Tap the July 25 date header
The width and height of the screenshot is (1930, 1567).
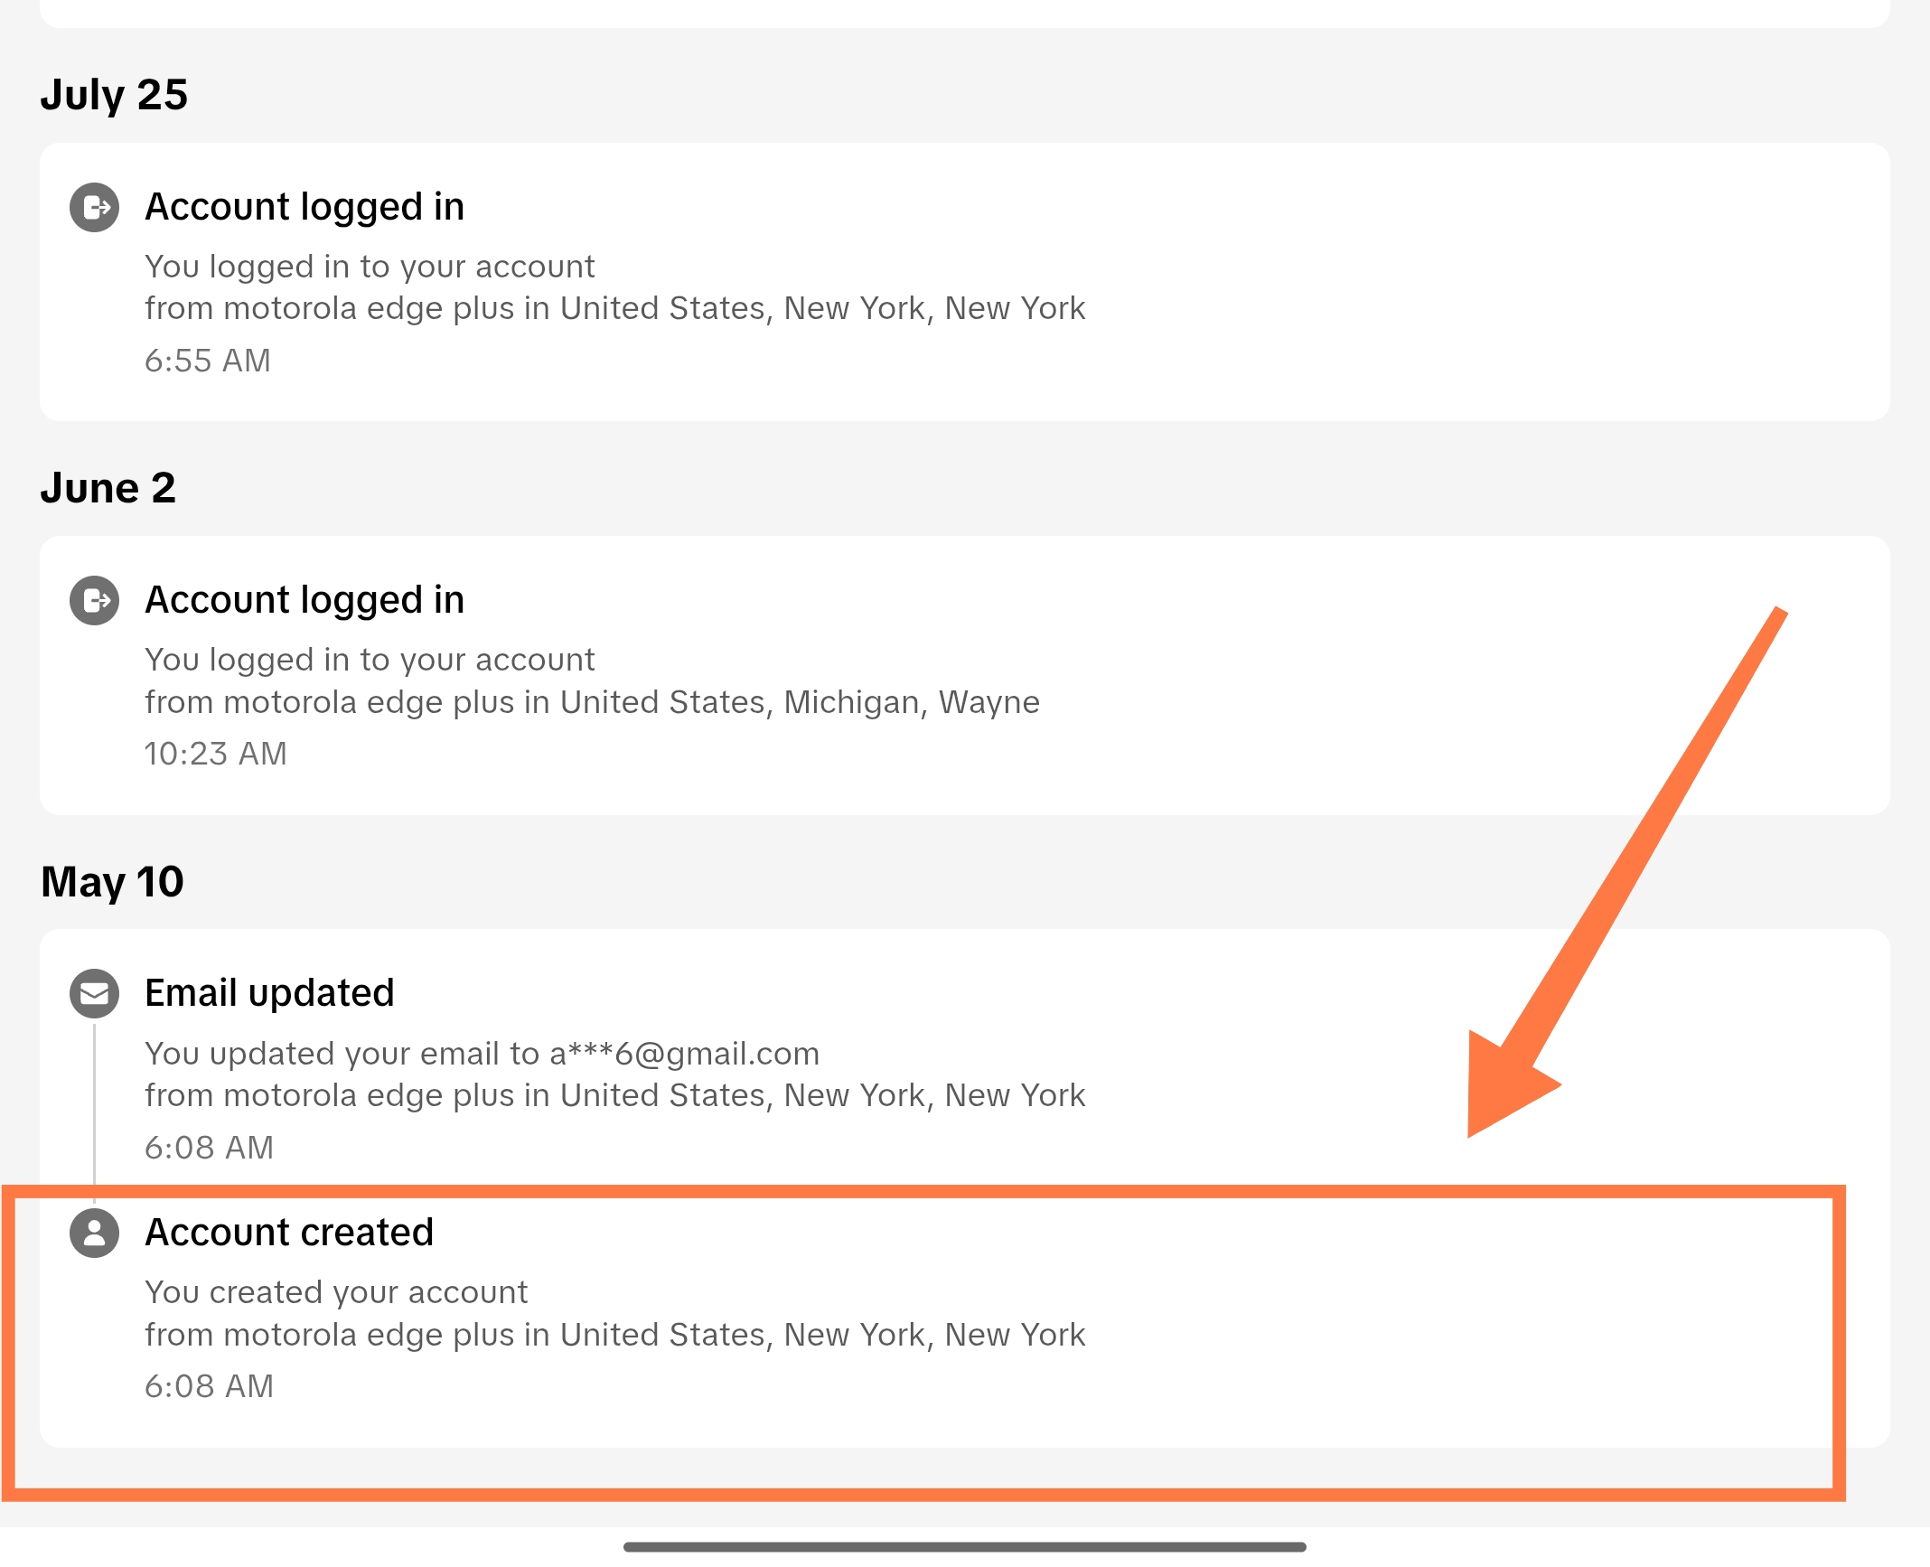[x=114, y=95]
